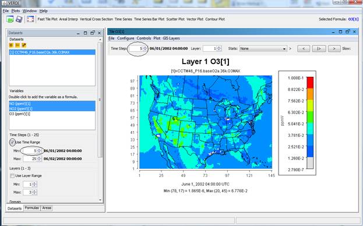The width and height of the screenshot is (363, 226).
Task: Remove dataset with the minus icon
Action: 17,45
